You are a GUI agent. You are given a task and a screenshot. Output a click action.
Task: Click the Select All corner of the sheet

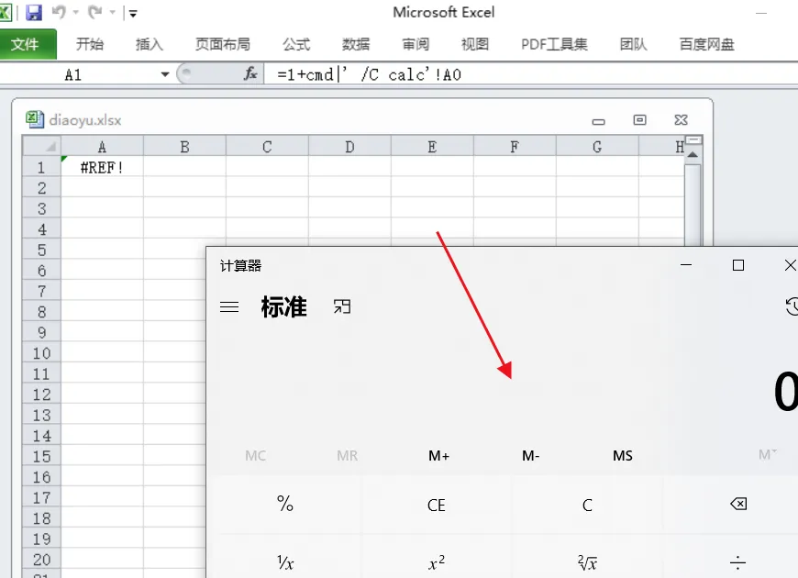41,146
